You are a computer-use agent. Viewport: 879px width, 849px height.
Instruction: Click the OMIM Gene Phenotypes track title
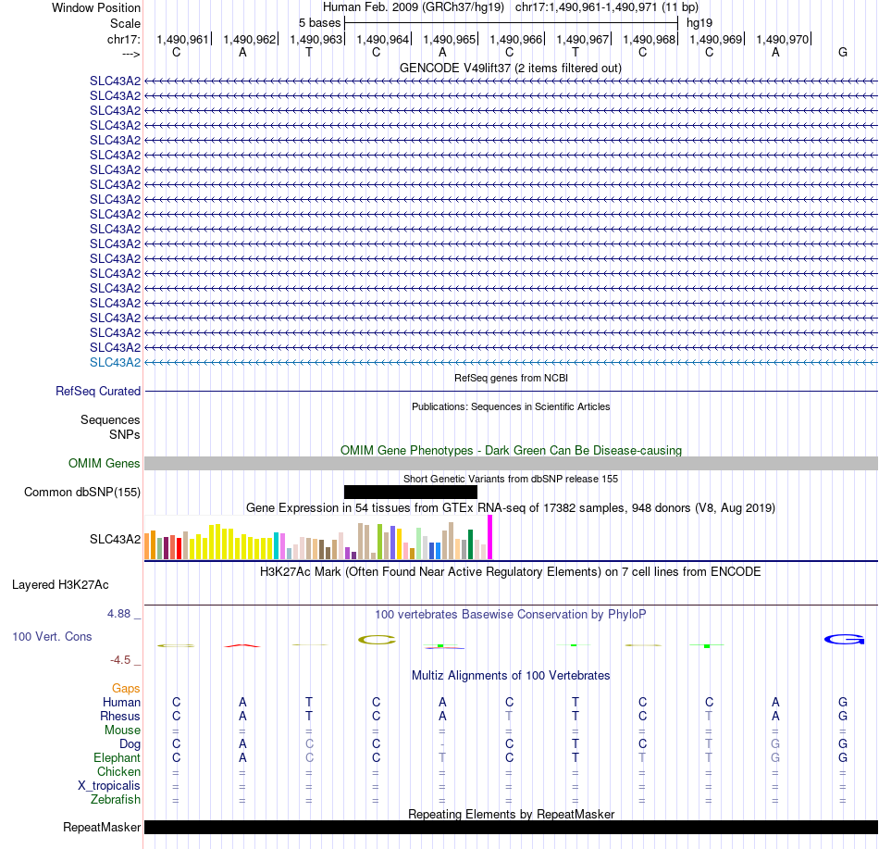[x=511, y=450]
